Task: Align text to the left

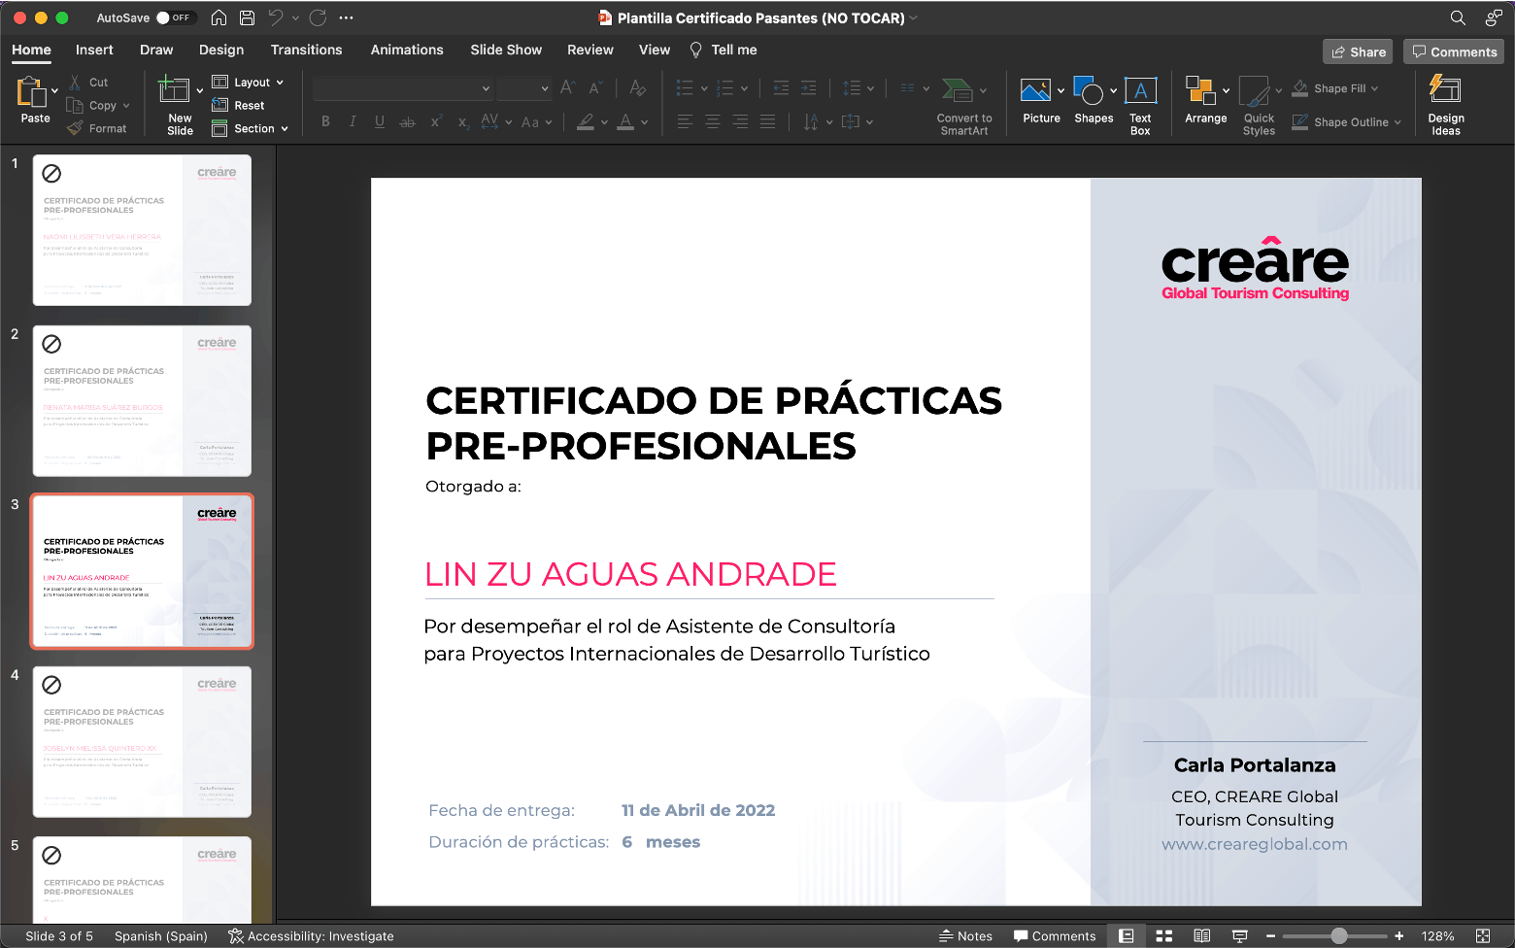Action: pyautogui.click(x=686, y=121)
